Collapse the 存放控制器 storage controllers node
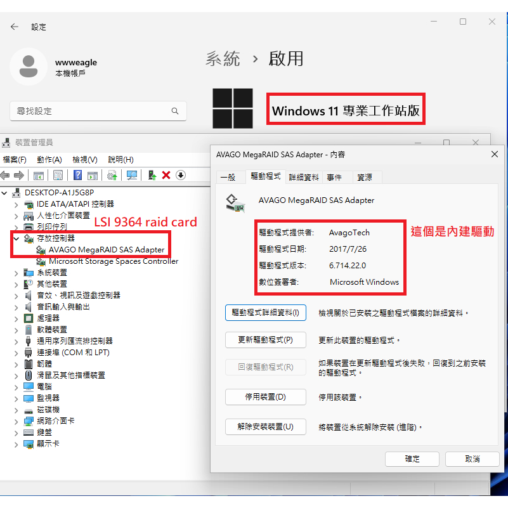 (16, 238)
